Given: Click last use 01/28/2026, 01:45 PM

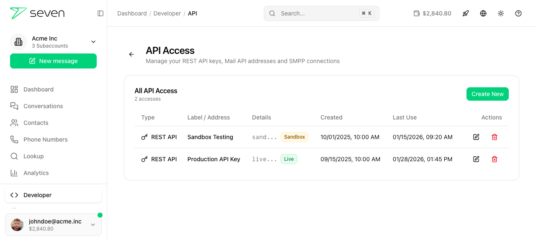Looking at the screenshot, I should (x=423, y=159).
